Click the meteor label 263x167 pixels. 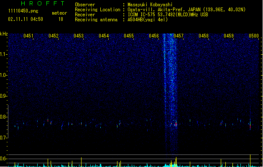click(x=59, y=13)
